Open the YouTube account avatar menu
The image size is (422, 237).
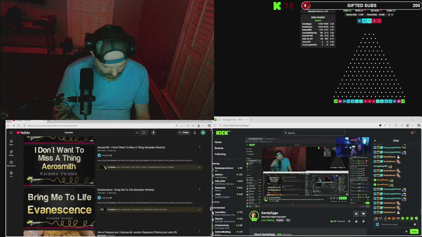[x=203, y=133]
